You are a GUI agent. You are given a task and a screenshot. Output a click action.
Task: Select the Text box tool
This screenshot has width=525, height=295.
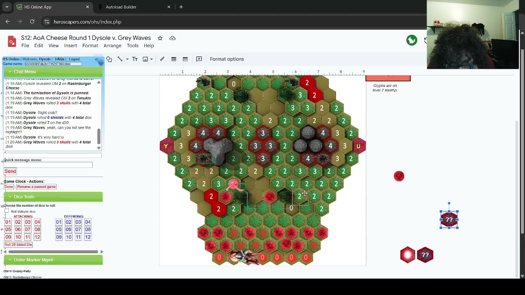(x=135, y=59)
